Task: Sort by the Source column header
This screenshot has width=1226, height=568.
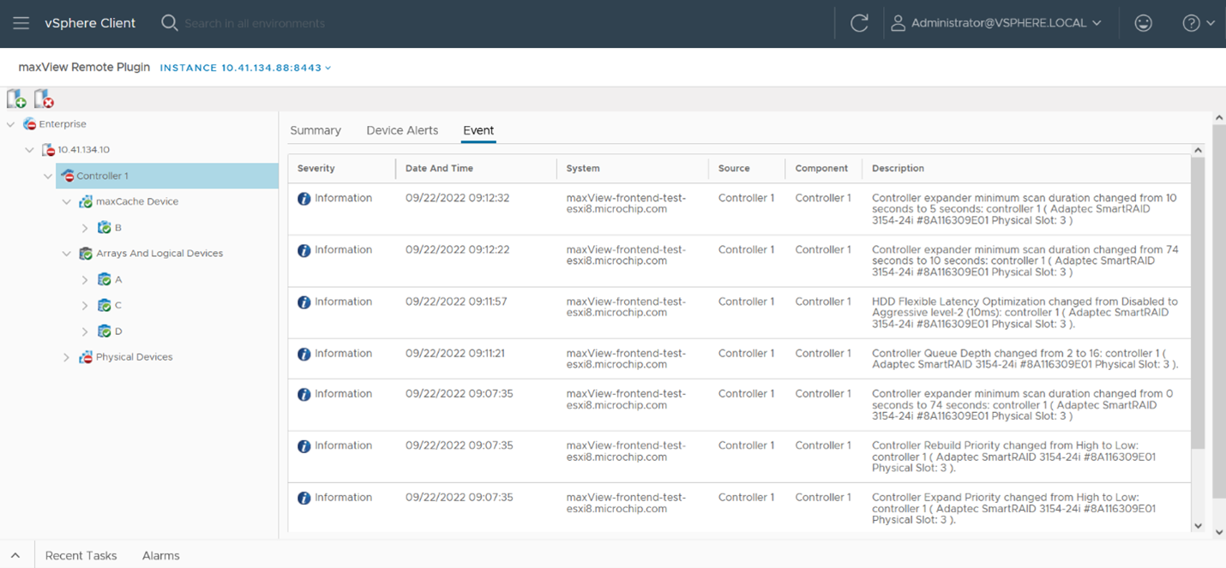Action: [x=734, y=169]
